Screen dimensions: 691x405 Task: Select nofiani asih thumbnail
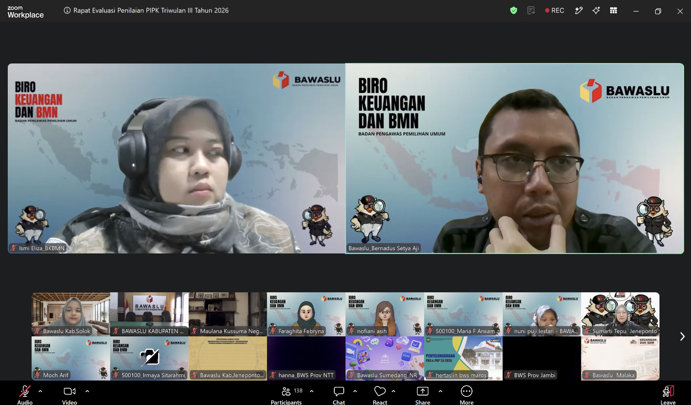click(x=385, y=314)
